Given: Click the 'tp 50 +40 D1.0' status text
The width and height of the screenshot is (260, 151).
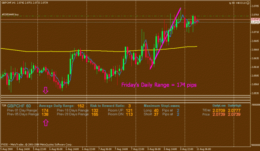Looking at the screenshot, I should click(238, 3).
